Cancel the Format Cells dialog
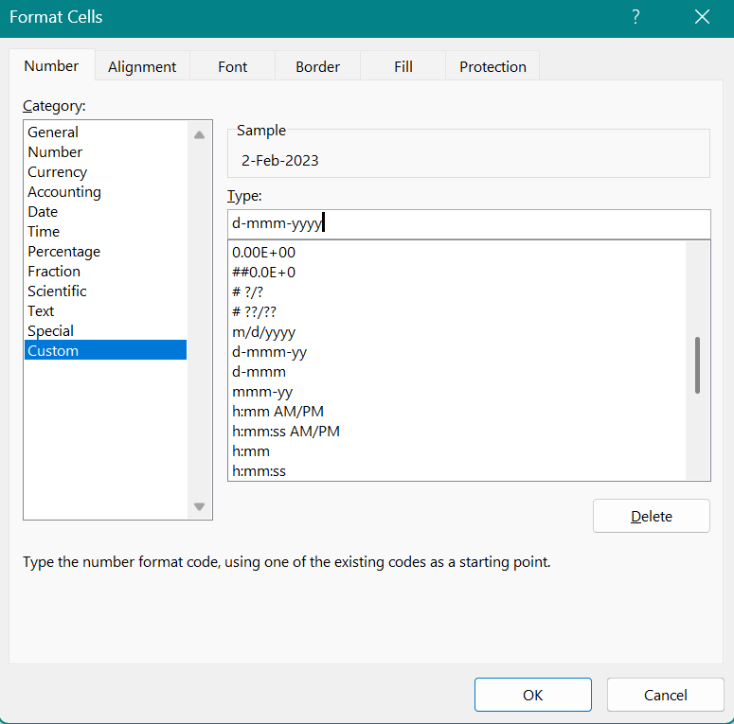The image size is (734, 724). pos(665,695)
